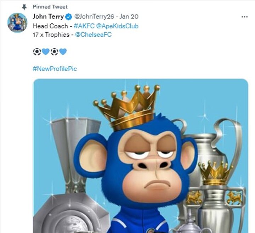The width and height of the screenshot is (255, 233).
Task: Open John Terry's profile avatar
Action: pyautogui.click(x=17, y=23)
